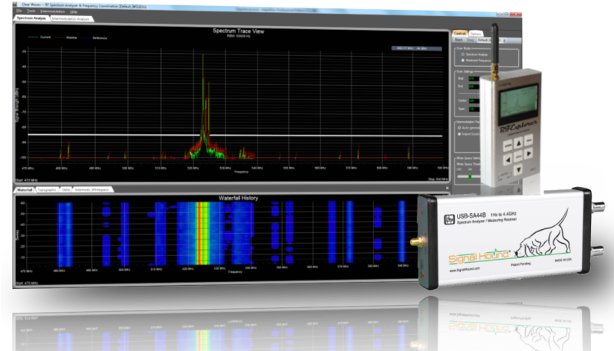The width and height of the screenshot is (614, 351).
Task: Click the Current trace legend entry
Action: point(39,38)
